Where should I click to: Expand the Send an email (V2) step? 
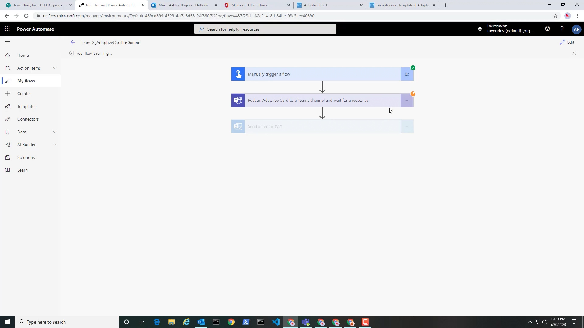click(x=322, y=126)
